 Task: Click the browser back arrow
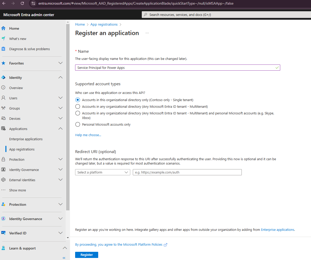[4, 3]
